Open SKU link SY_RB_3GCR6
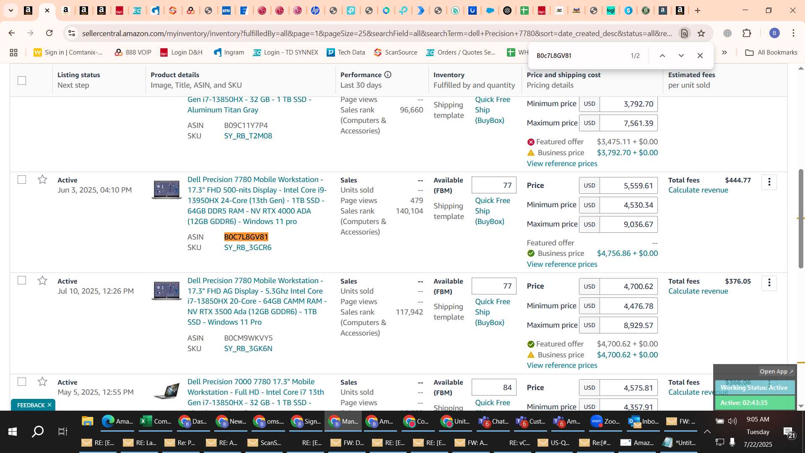This screenshot has width=805, height=453. tap(248, 247)
